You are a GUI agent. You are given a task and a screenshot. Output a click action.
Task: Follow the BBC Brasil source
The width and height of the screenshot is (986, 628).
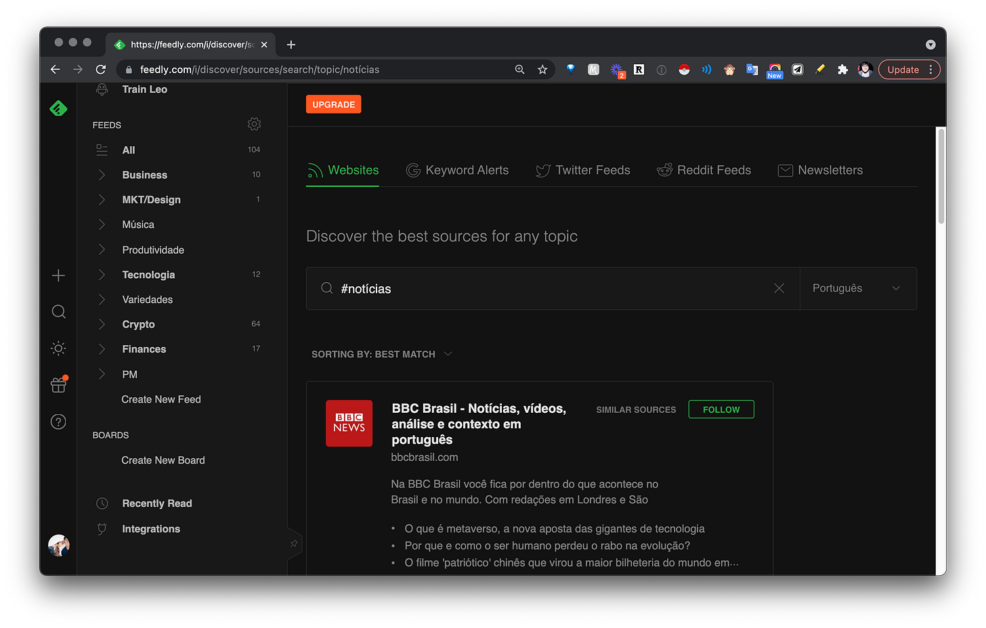[721, 409]
